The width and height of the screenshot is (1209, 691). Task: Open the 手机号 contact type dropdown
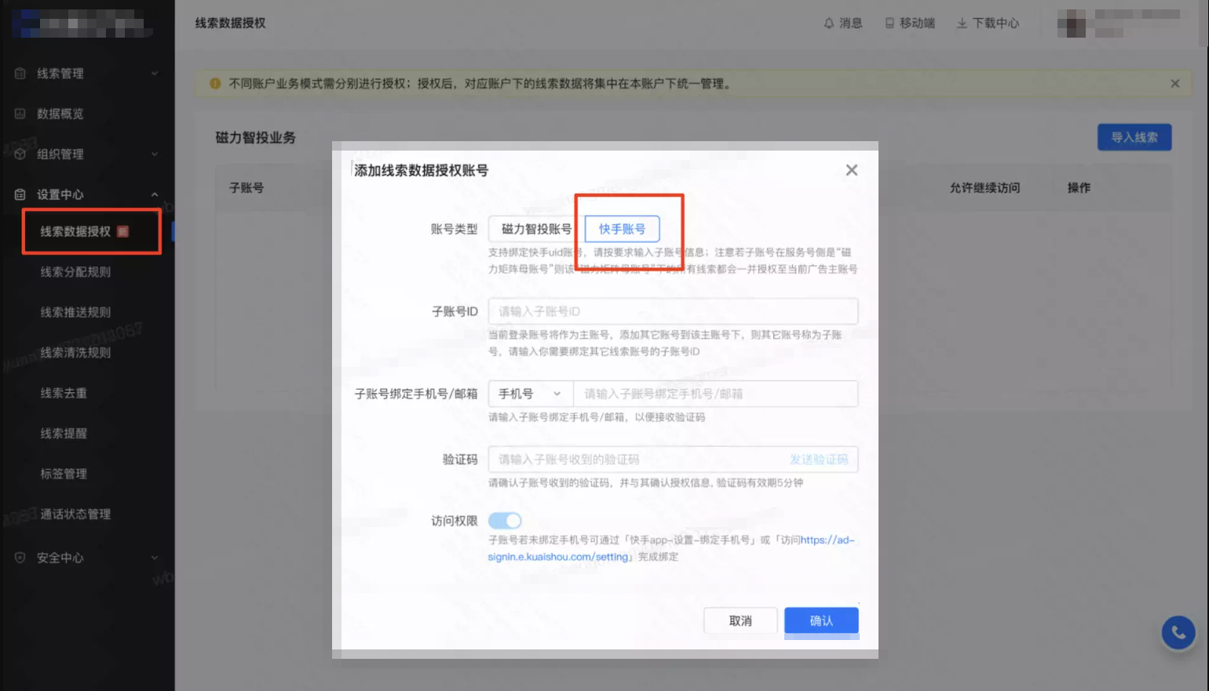(x=529, y=394)
